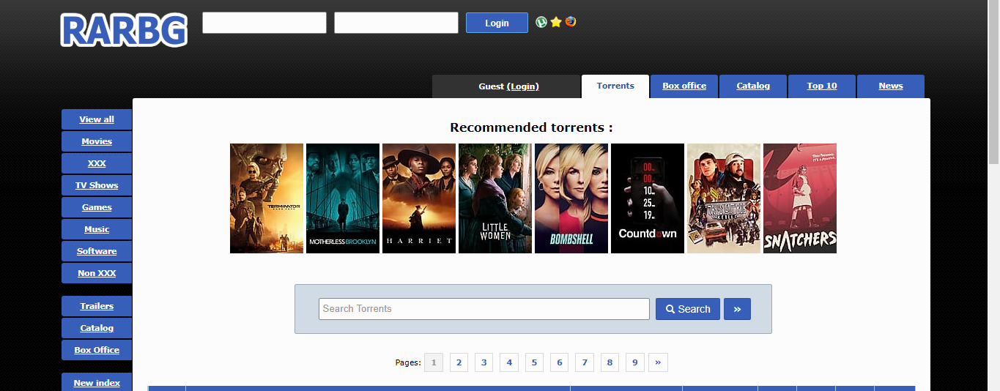Click the yellow star bookmark icon
1000x391 pixels.
click(x=556, y=22)
